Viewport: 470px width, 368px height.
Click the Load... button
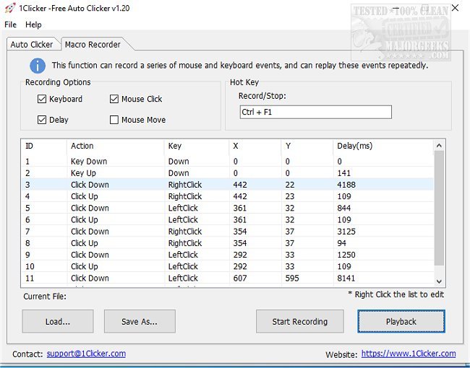[x=58, y=321]
